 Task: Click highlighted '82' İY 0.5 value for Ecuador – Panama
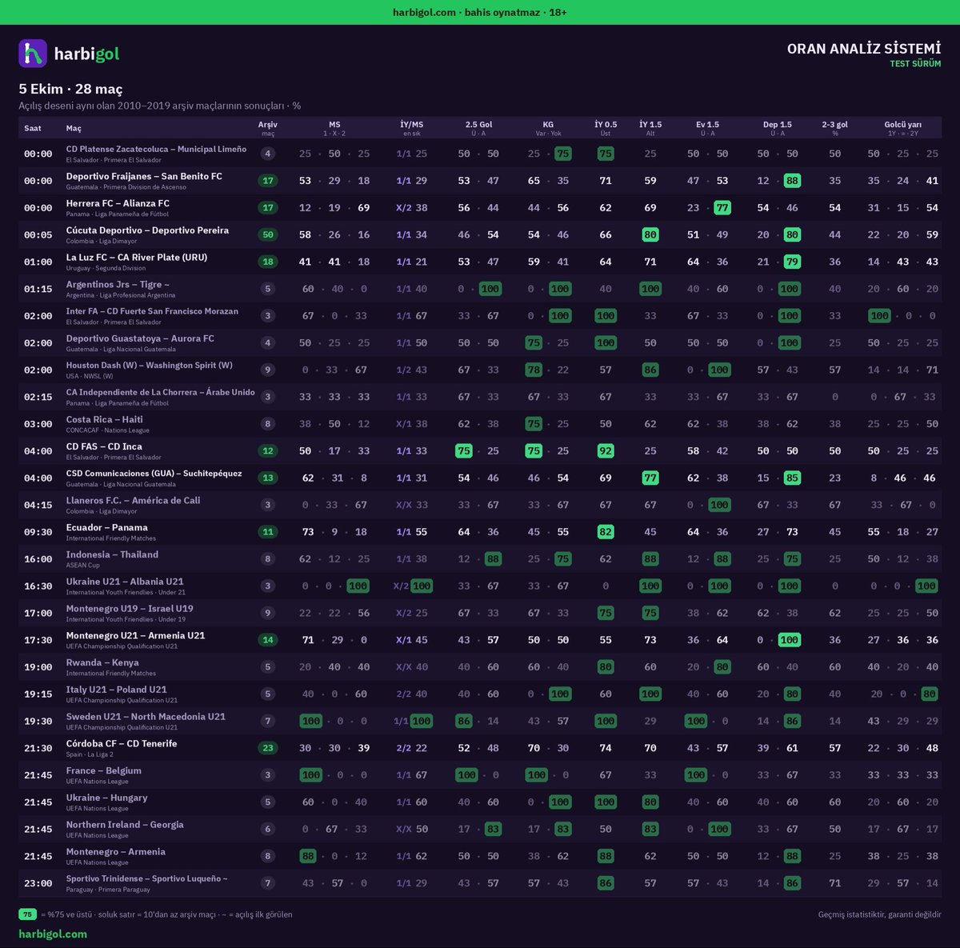pyautogui.click(x=606, y=532)
